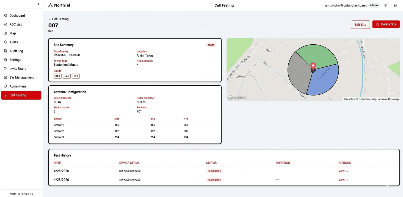Click the STATUS column header

click(211, 163)
